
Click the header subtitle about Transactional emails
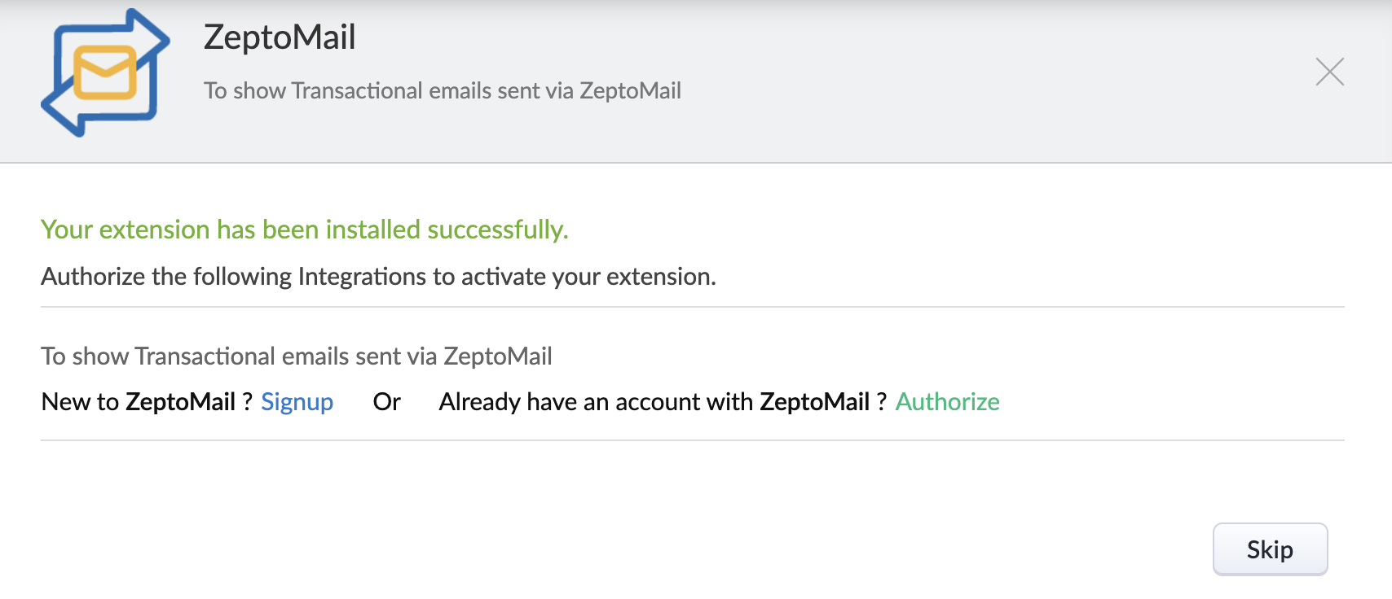pyautogui.click(x=442, y=90)
